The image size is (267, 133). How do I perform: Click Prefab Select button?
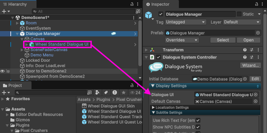click(223, 40)
